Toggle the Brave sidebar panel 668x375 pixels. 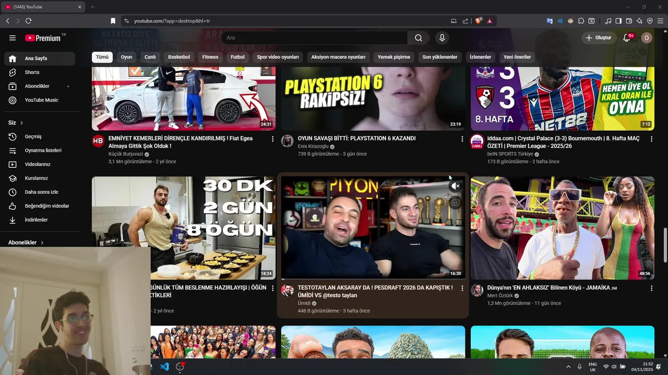coord(618,21)
